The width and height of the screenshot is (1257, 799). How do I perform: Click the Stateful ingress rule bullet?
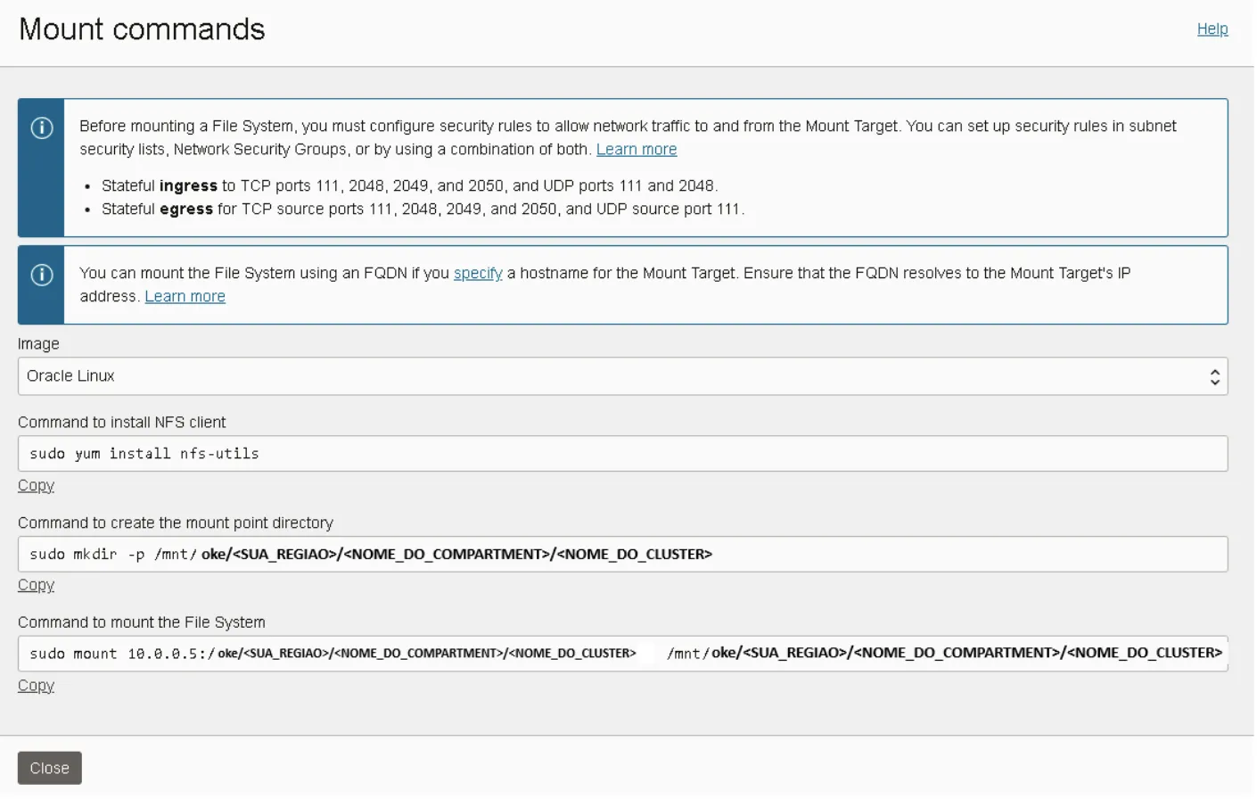(409, 185)
